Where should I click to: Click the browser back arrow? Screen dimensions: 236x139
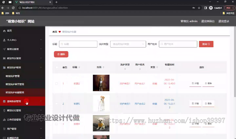click(3, 8)
